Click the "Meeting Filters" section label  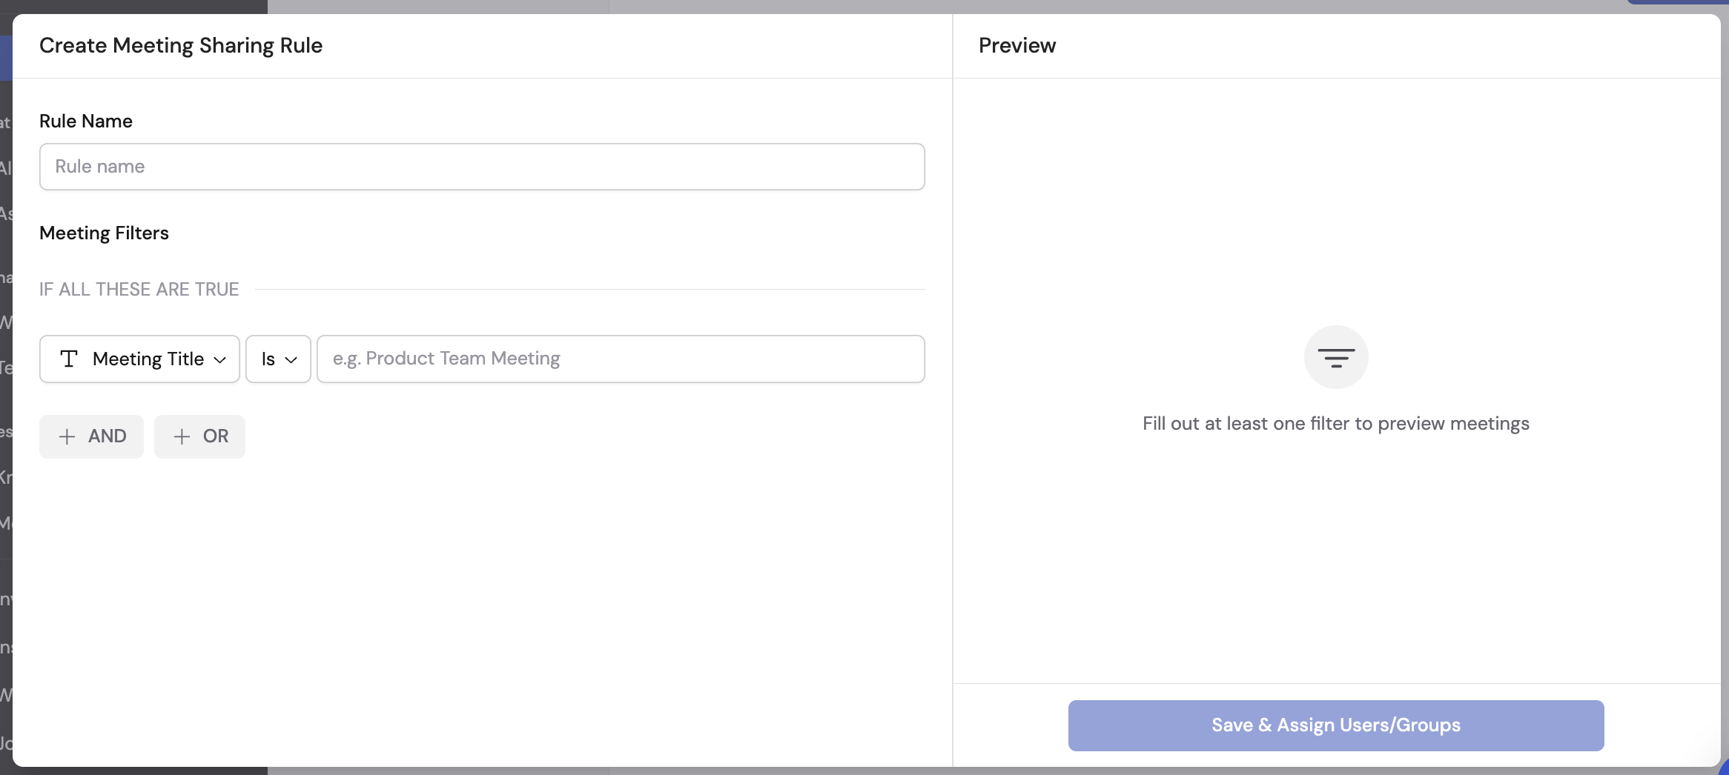104,233
